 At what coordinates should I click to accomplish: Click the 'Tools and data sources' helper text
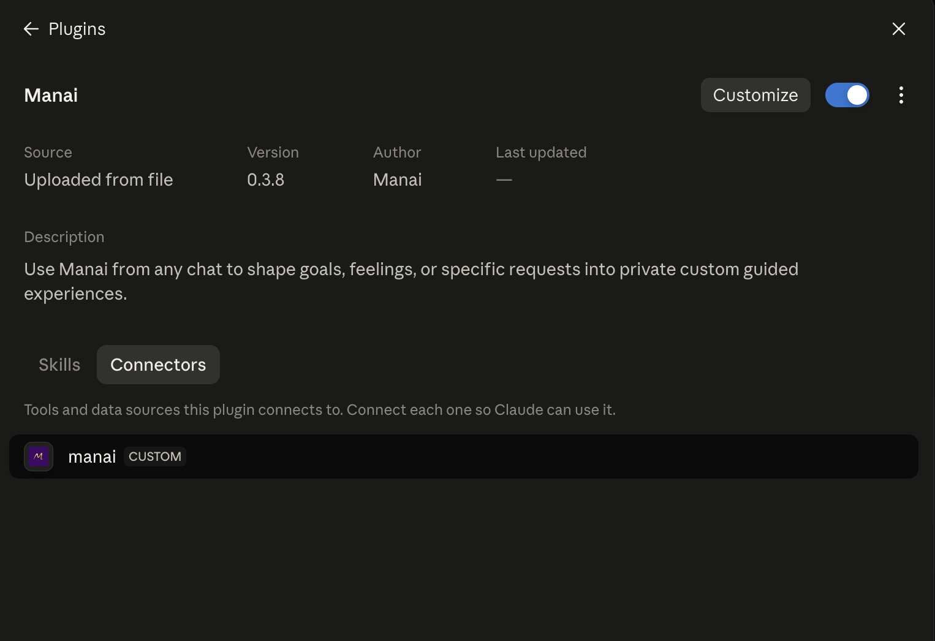click(320, 409)
